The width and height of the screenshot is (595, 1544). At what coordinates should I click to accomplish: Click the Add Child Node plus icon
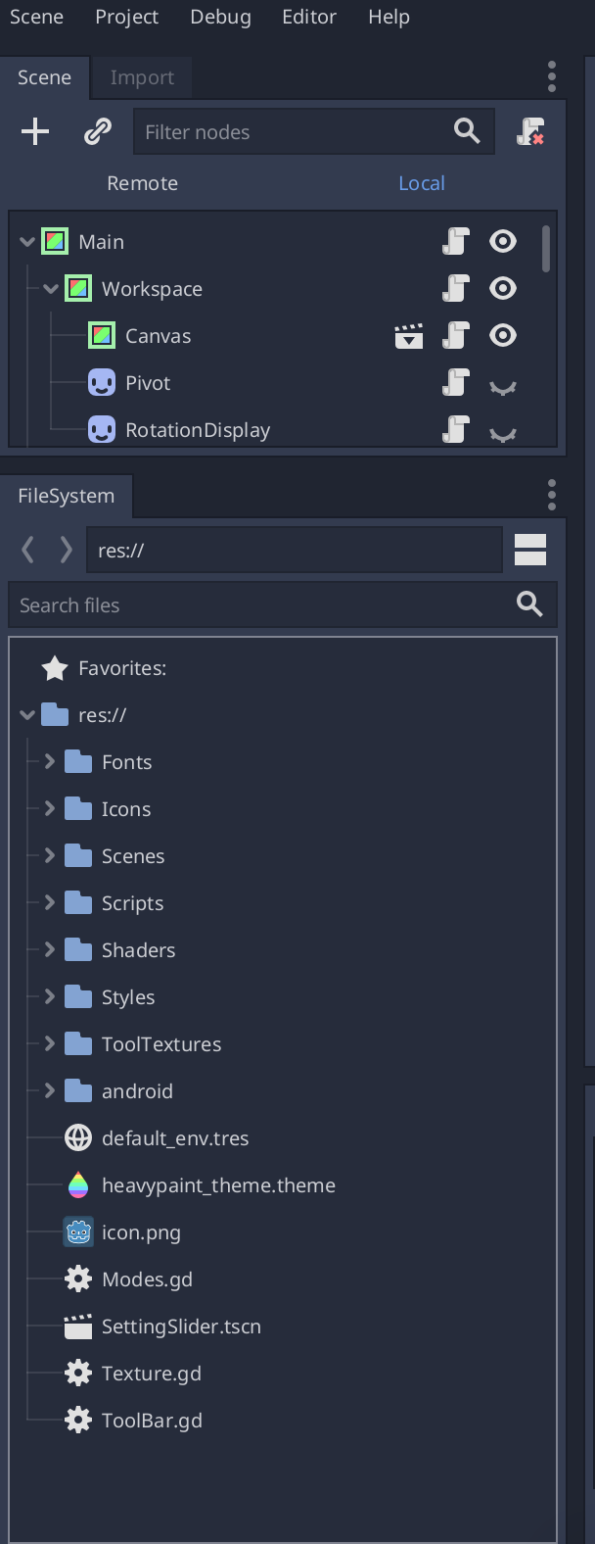tap(35, 131)
